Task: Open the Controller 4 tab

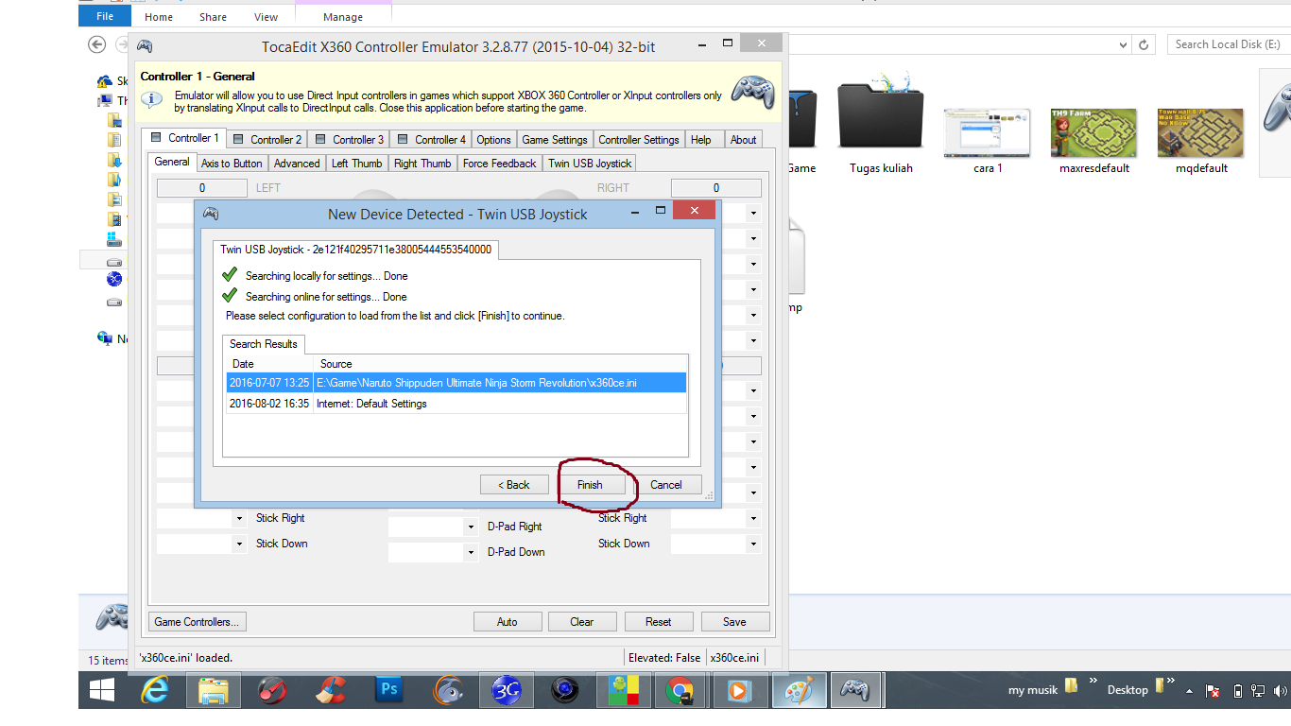Action: point(432,139)
